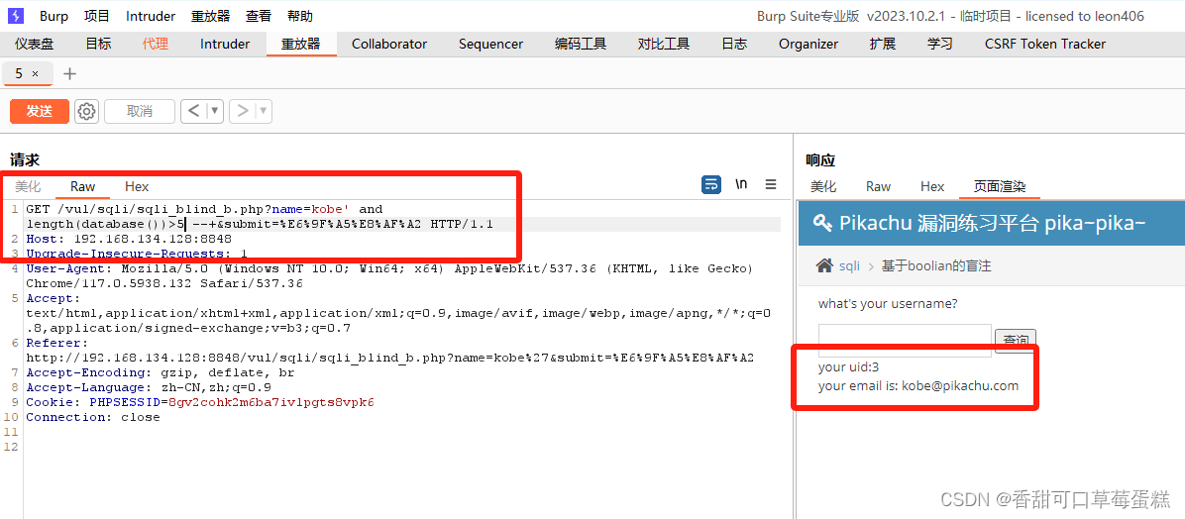
Task: Switch to the 目标 tab
Action: tap(98, 44)
